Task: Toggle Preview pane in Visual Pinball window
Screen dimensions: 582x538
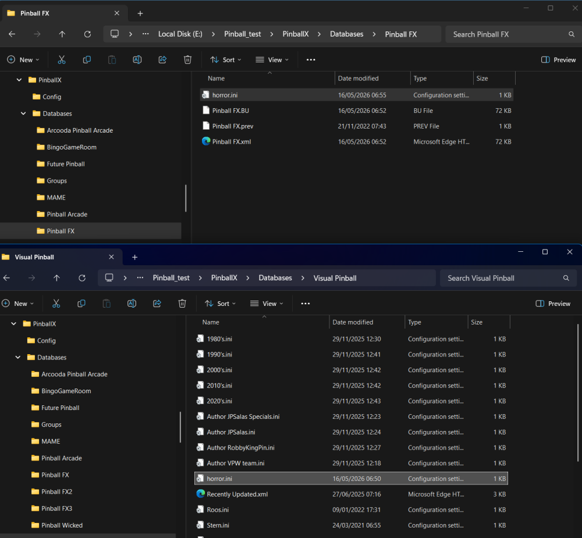Action: (x=553, y=304)
